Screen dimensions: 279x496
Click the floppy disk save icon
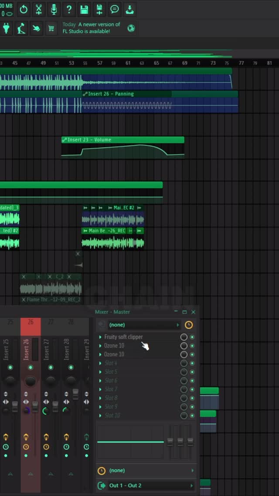click(x=85, y=9)
